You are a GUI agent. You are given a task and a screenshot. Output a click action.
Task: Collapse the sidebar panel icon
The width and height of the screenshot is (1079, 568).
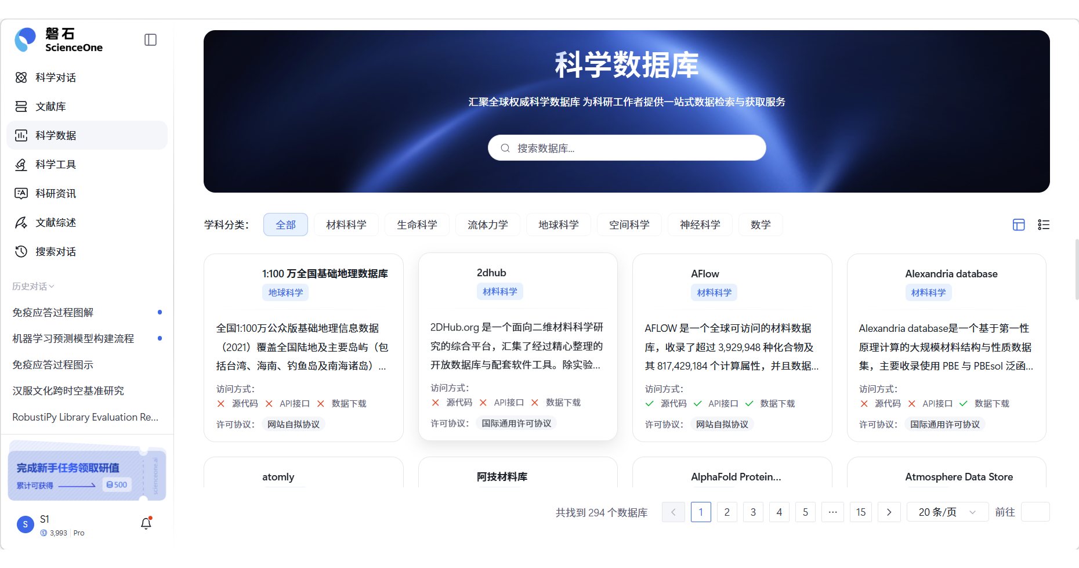150,39
